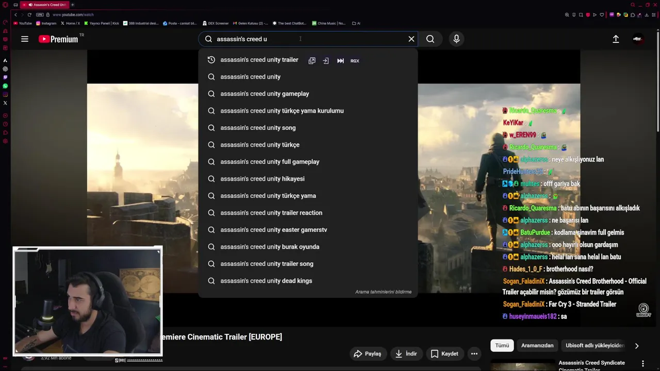Click the skip-forward icon on first suggestion
The height and width of the screenshot is (371, 660).
(340, 61)
